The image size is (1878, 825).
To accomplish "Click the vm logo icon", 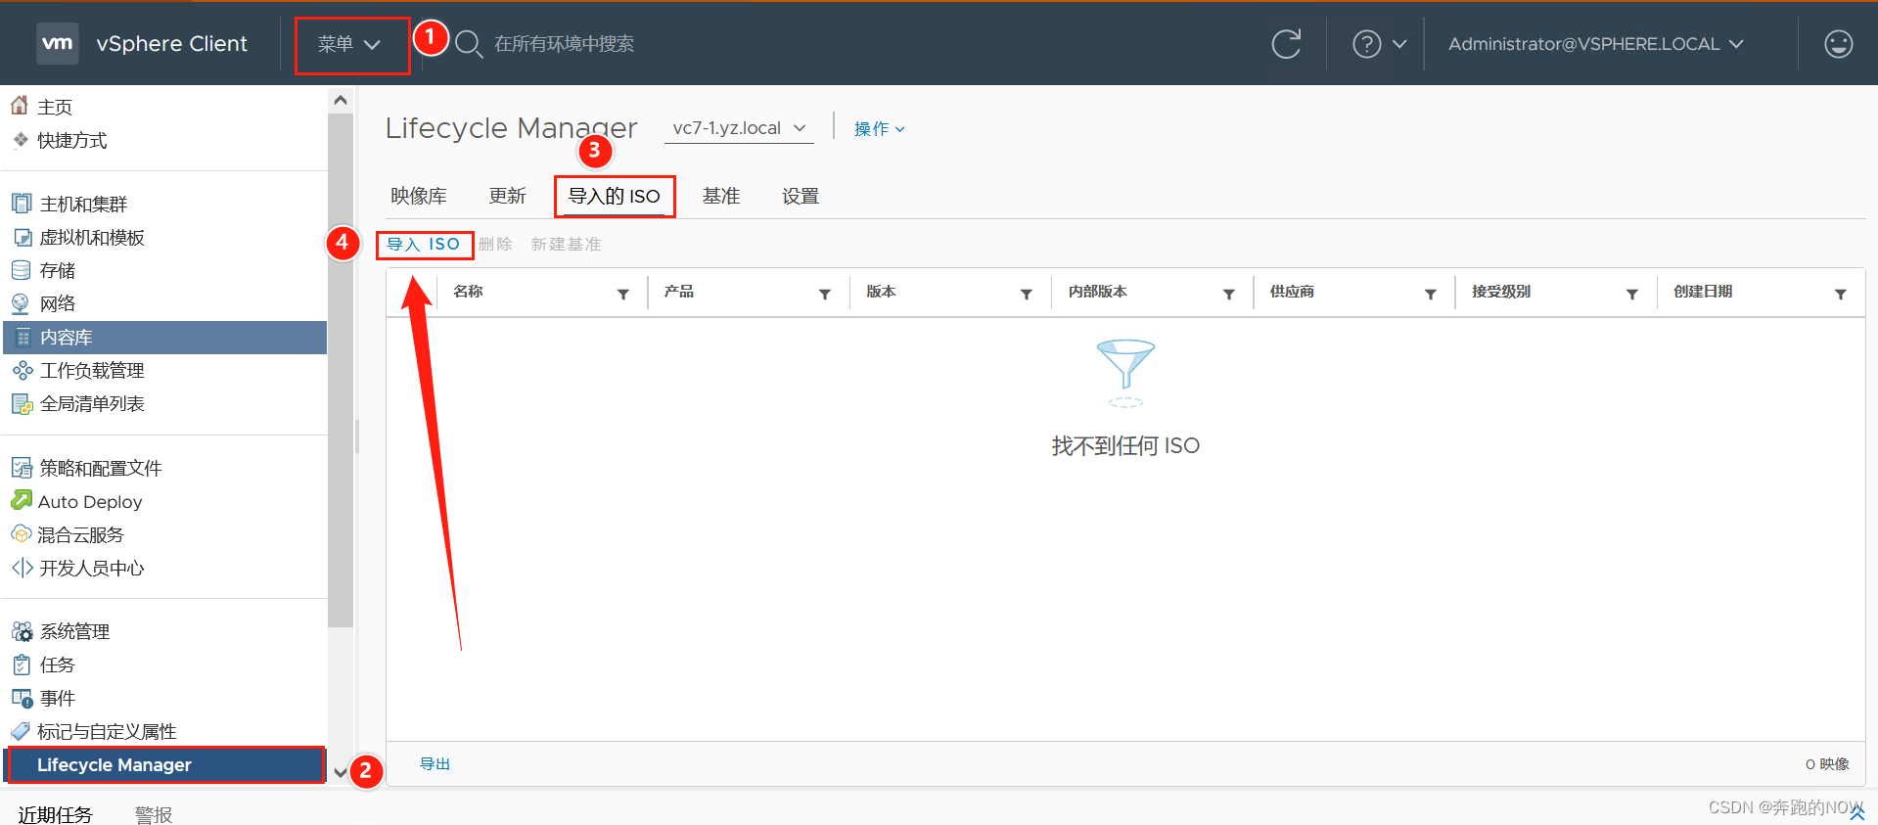I will (58, 43).
